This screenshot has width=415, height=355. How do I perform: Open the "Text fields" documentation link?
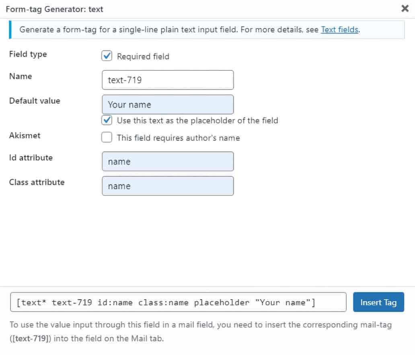[339, 29]
